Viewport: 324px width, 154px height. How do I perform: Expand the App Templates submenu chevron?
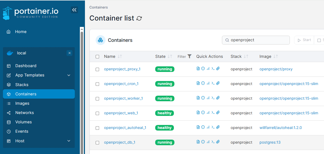[69, 75]
